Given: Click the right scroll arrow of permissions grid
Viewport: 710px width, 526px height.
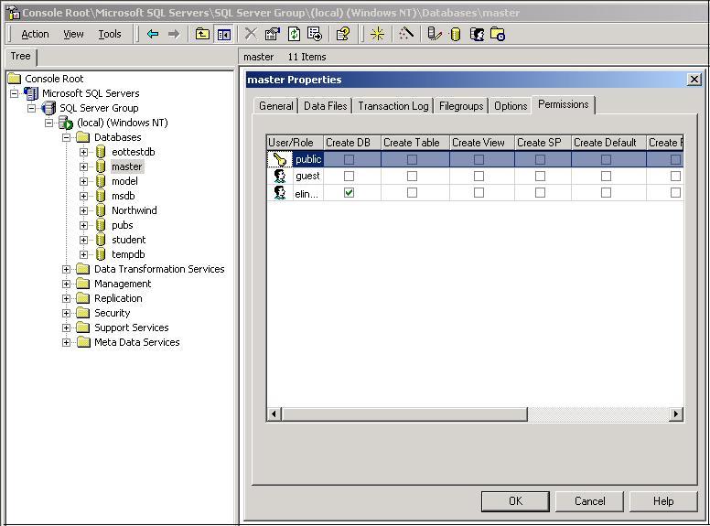Looking at the screenshot, I should coord(676,413).
